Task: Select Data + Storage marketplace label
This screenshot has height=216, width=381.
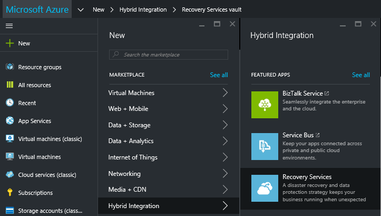Action: (x=129, y=125)
